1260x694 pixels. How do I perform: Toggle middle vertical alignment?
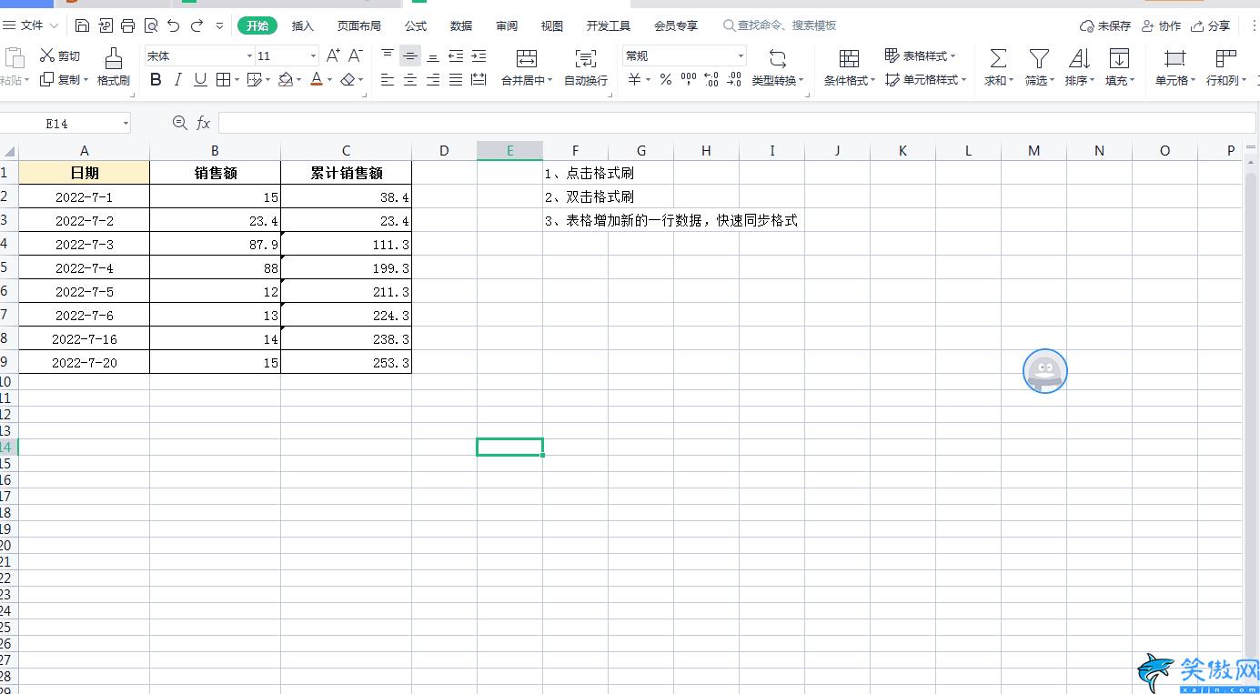(410, 56)
